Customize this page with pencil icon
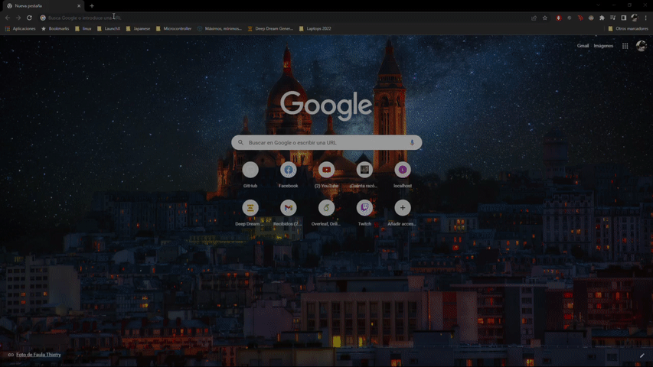This screenshot has width=653, height=367. coord(642,356)
